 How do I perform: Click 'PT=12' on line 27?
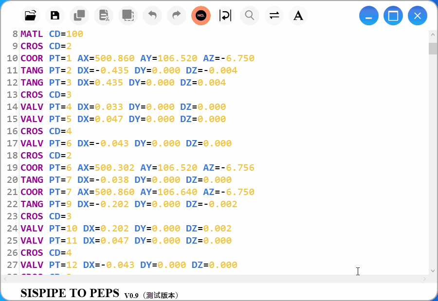pyautogui.click(x=63, y=265)
